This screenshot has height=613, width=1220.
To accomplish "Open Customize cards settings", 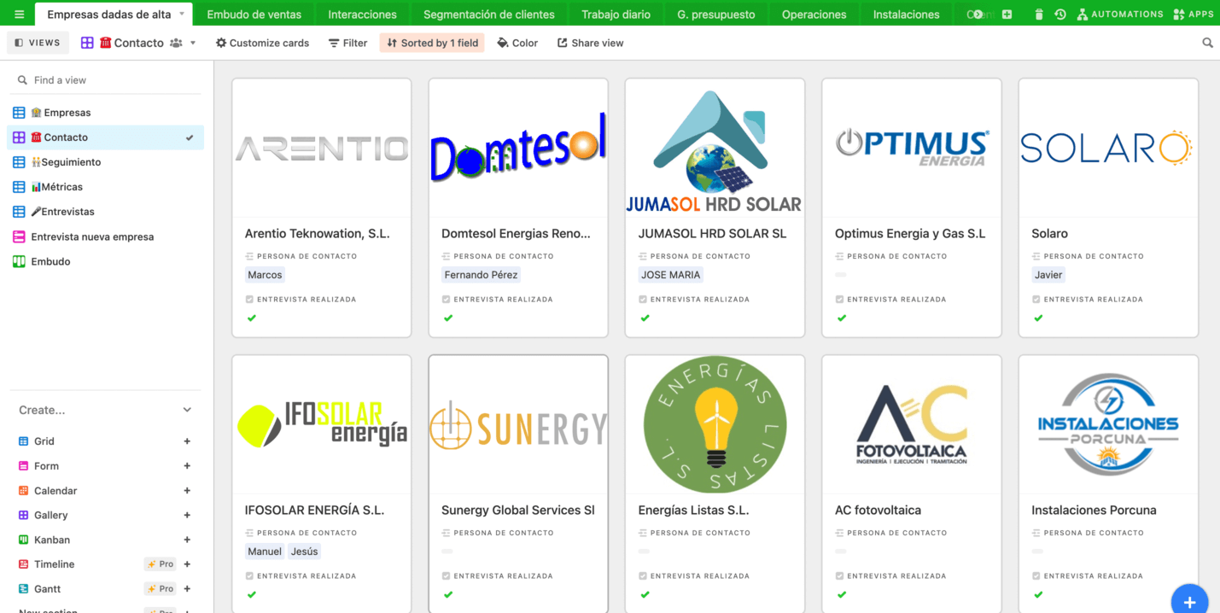I will click(262, 42).
